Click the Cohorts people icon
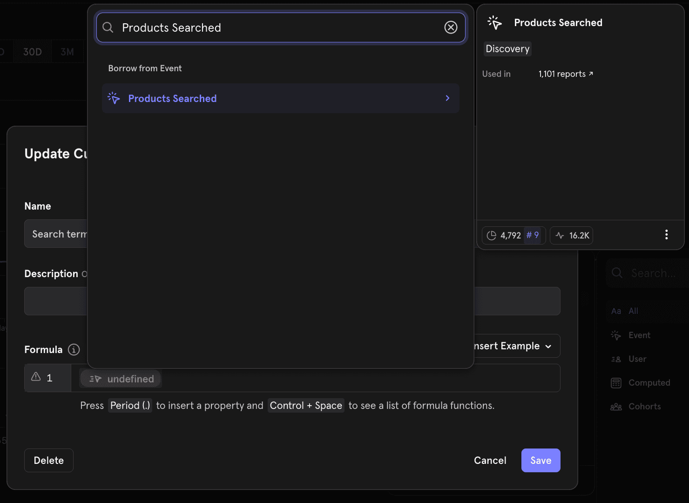This screenshot has height=503, width=689. pos(616,407)
